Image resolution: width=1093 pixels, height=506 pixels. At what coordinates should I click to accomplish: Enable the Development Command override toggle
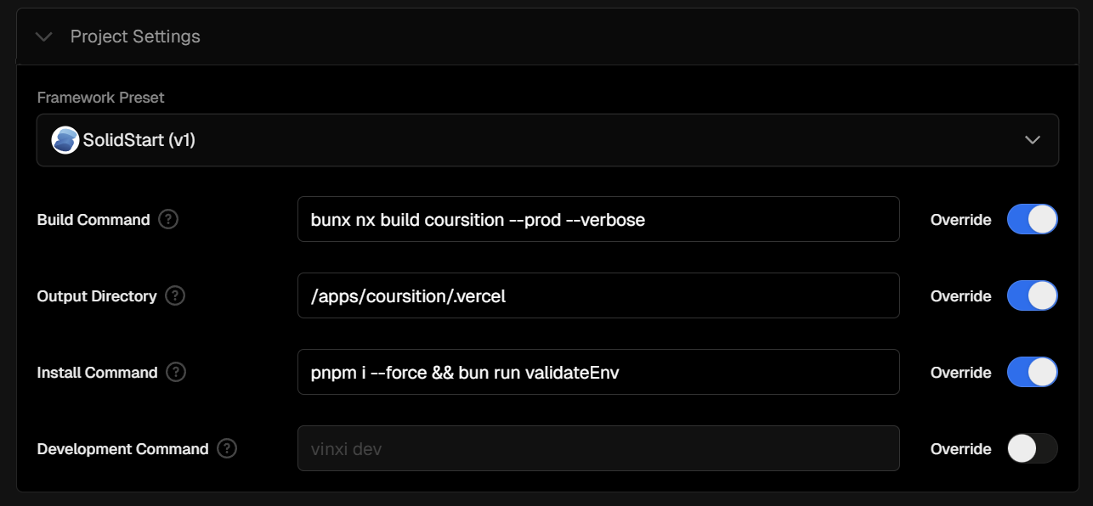coord(1033,449)
